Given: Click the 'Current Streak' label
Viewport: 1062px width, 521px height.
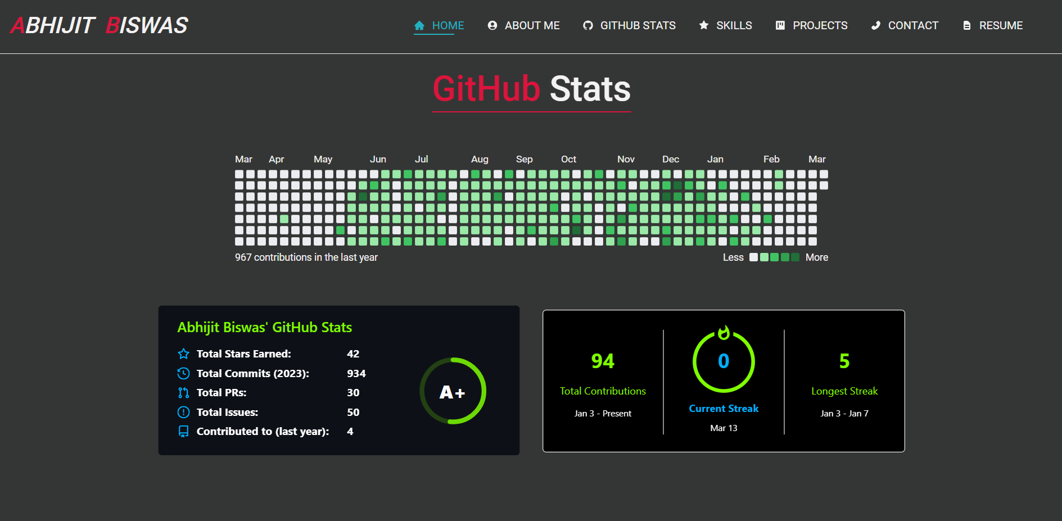Looking at the screenshot, I should point(724,409).
